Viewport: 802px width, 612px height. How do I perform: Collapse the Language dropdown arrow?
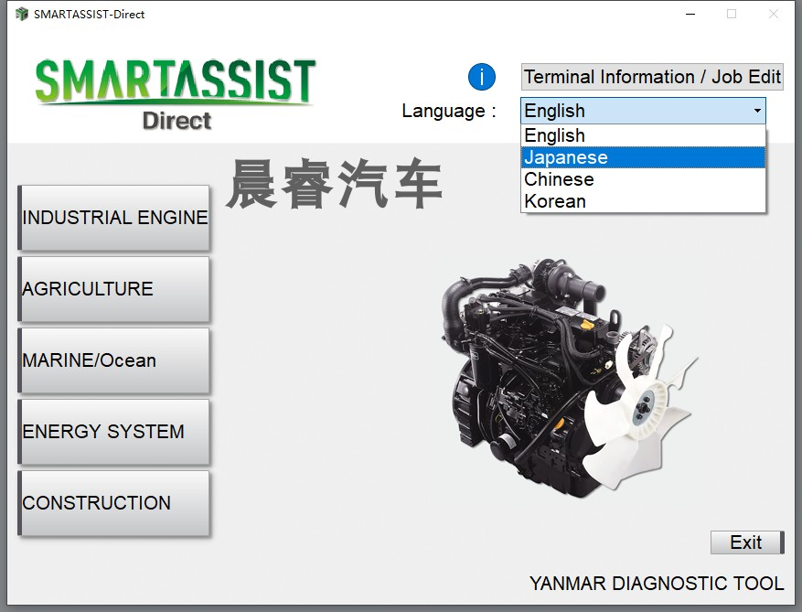tap(757, 111)
